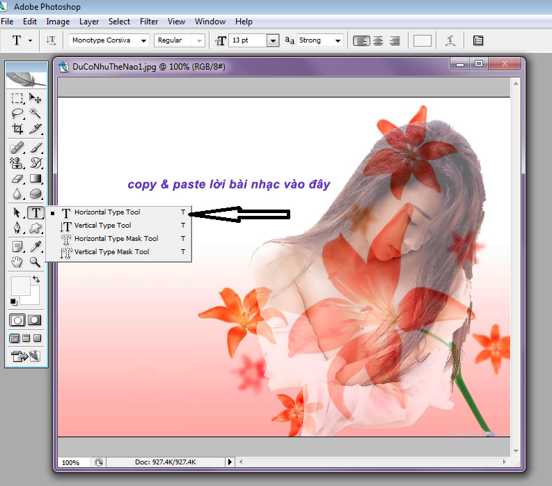This screenshot has height=486, width=552.
Task: Select the Lasso tool
Action: [x=17, y=113]
